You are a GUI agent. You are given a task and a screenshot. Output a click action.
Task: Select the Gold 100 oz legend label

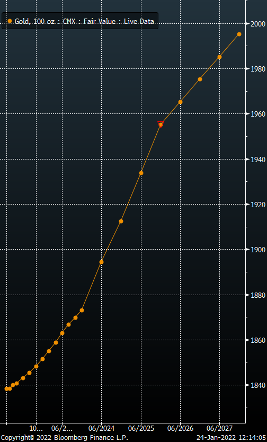pos(84,21)
